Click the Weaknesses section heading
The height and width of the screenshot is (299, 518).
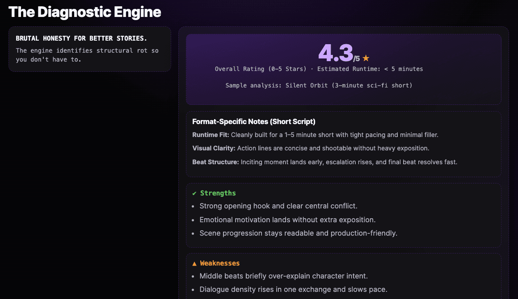tap(219, 263)
